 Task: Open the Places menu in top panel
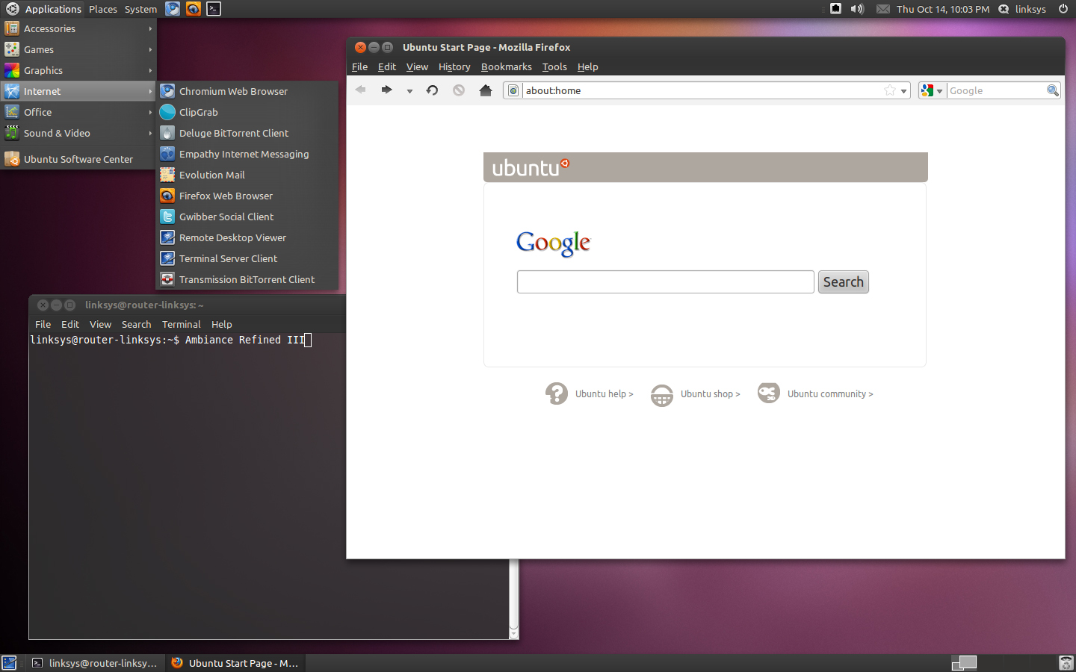tap(102, 9)
